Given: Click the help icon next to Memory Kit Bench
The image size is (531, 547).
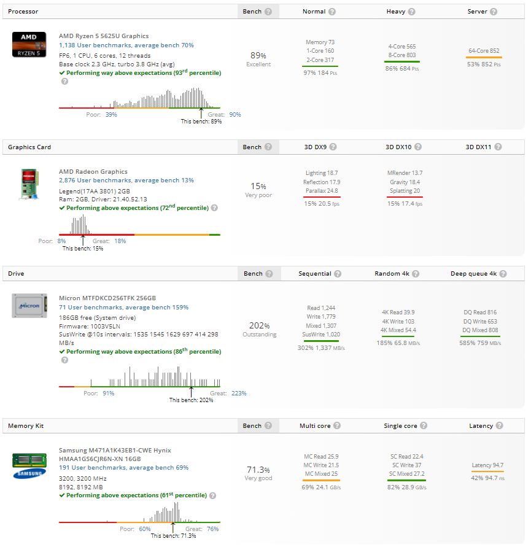Looking at the screenshot, I should [x=268, y=425].
